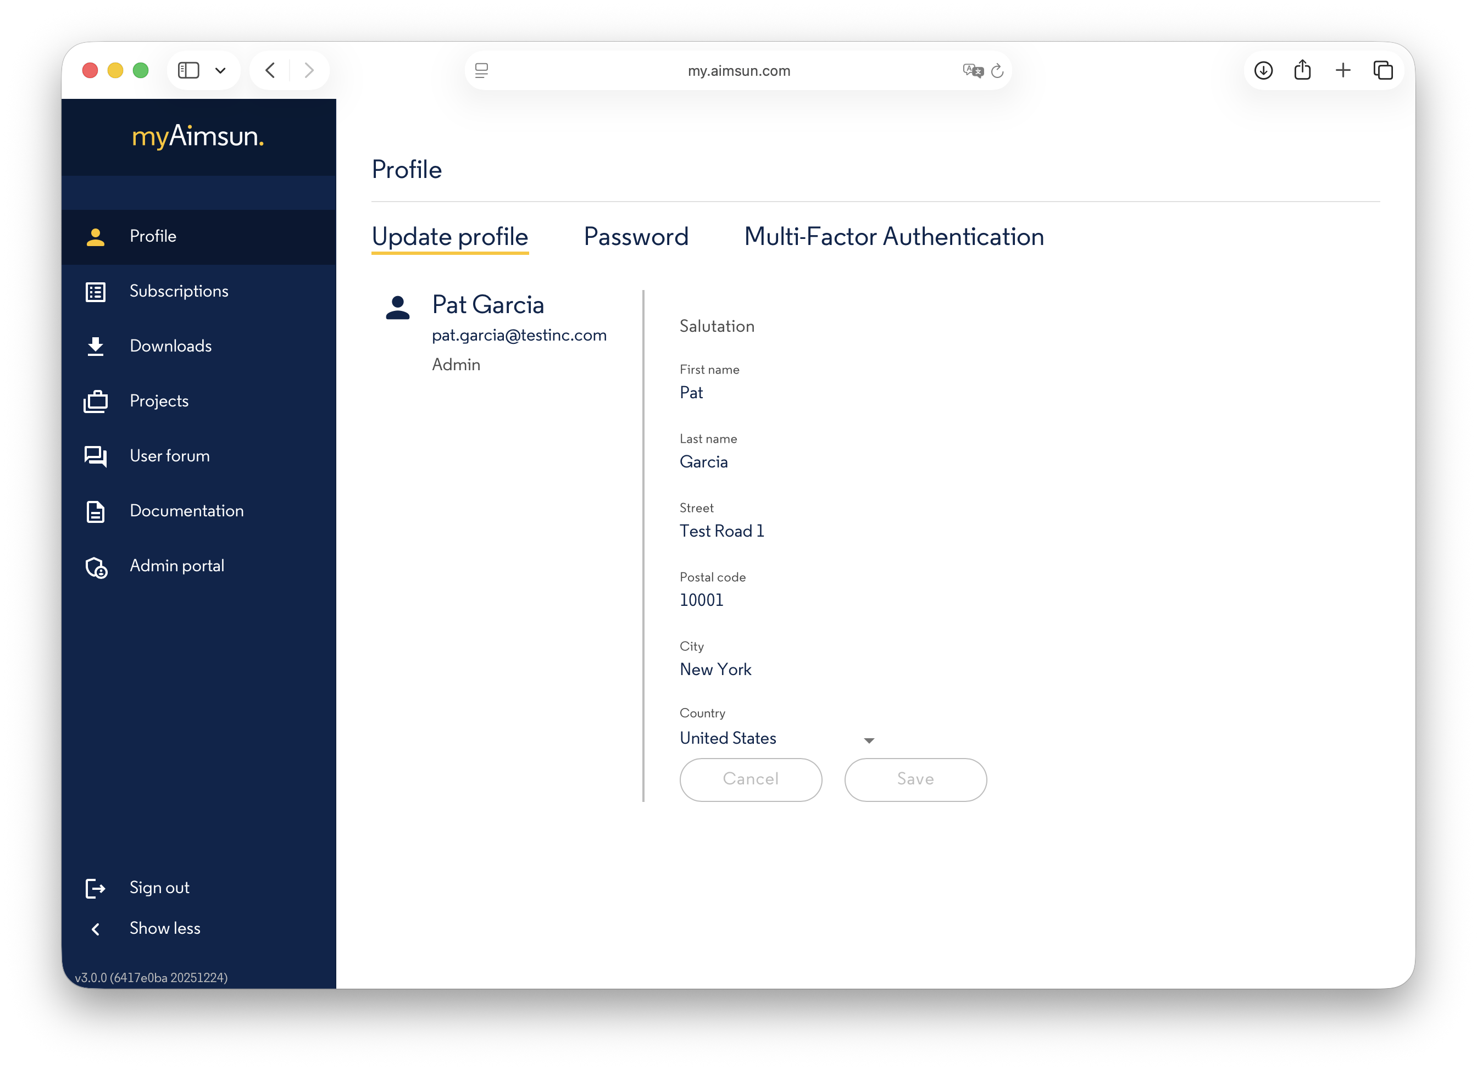Expand the Country dropdown arrow
Screen dimensions: 1477x1070
pos(869,740)
